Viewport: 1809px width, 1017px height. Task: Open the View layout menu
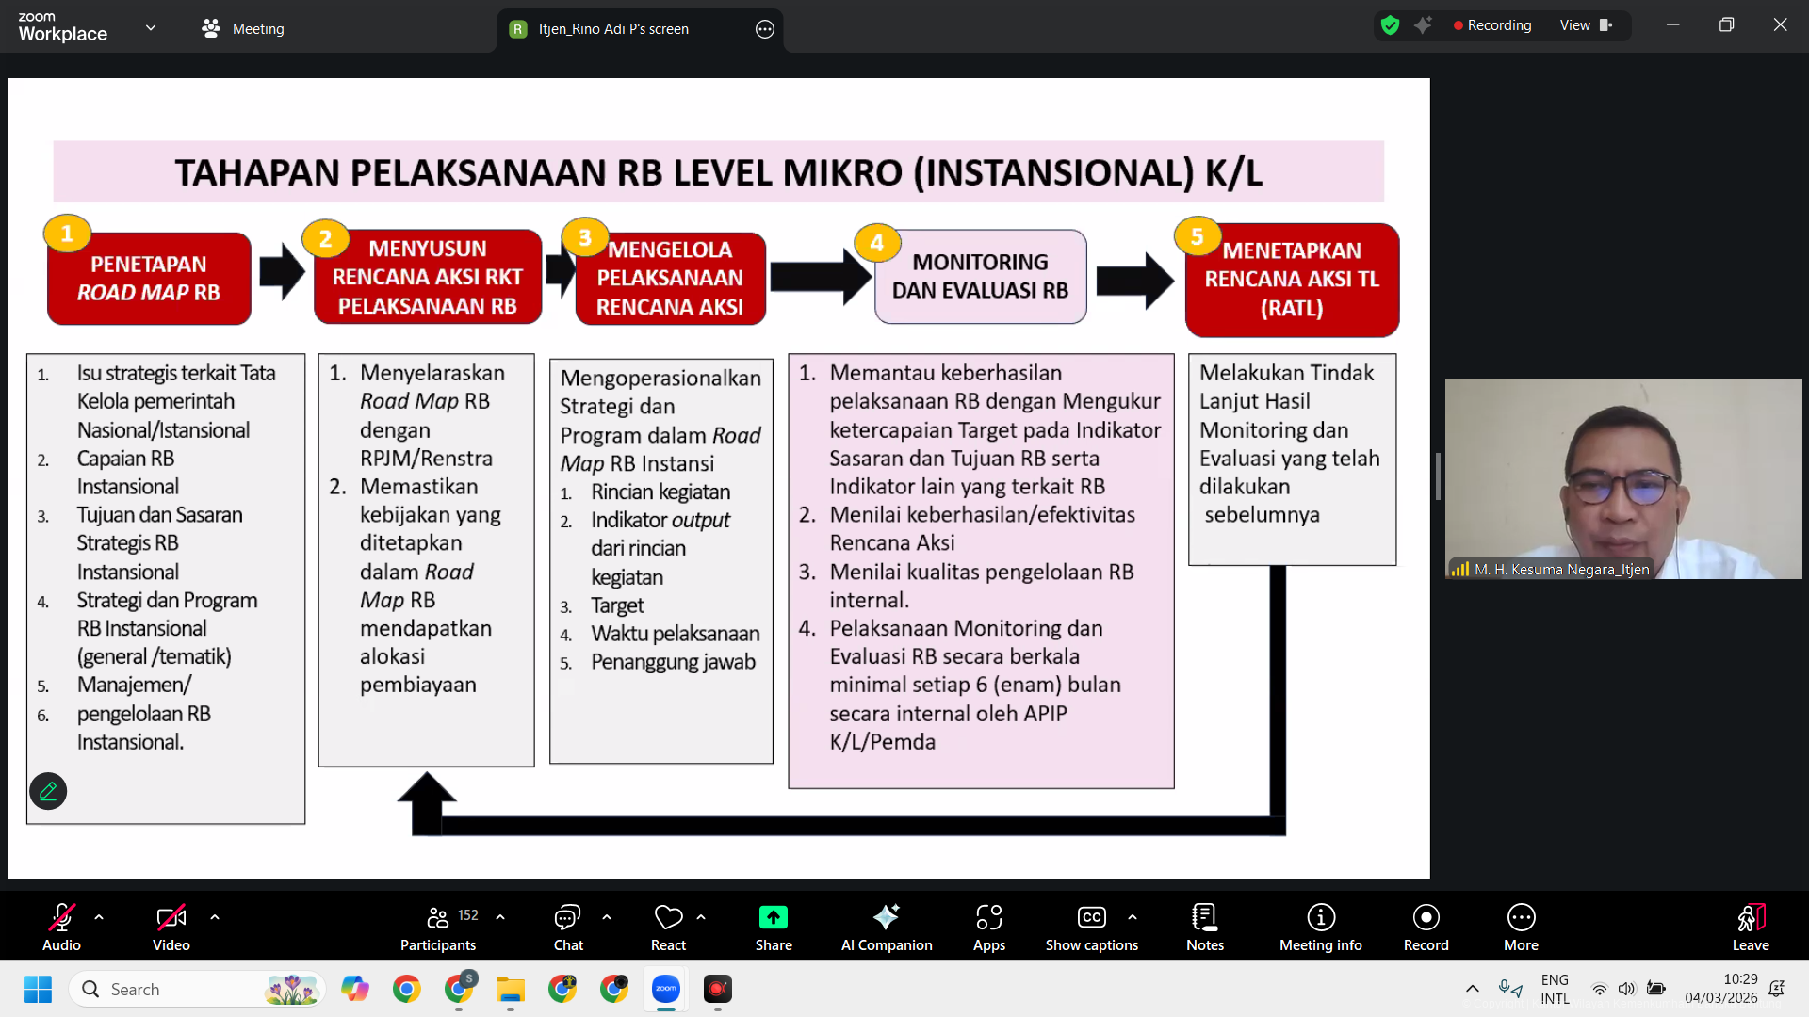point(1585,25)
